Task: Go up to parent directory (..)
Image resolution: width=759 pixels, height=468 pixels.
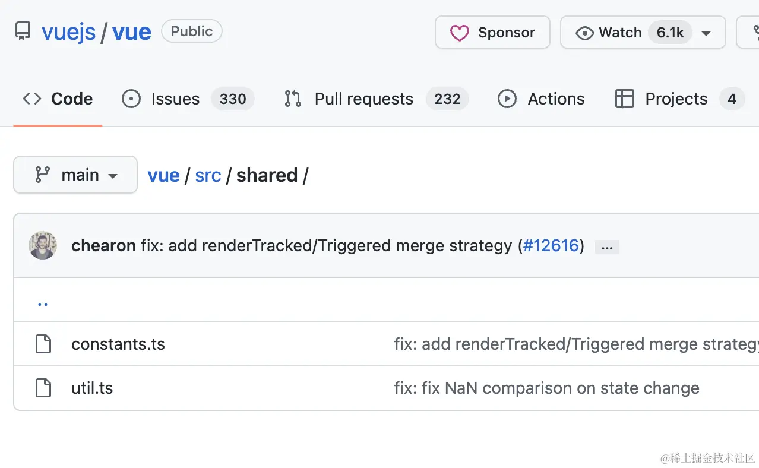Action: (x=42, y=302)
